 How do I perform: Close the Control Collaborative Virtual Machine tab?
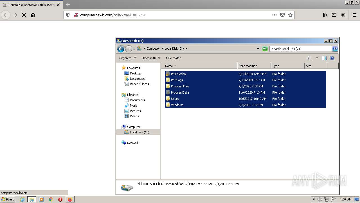pyautogui.click(x=58, y=5)
